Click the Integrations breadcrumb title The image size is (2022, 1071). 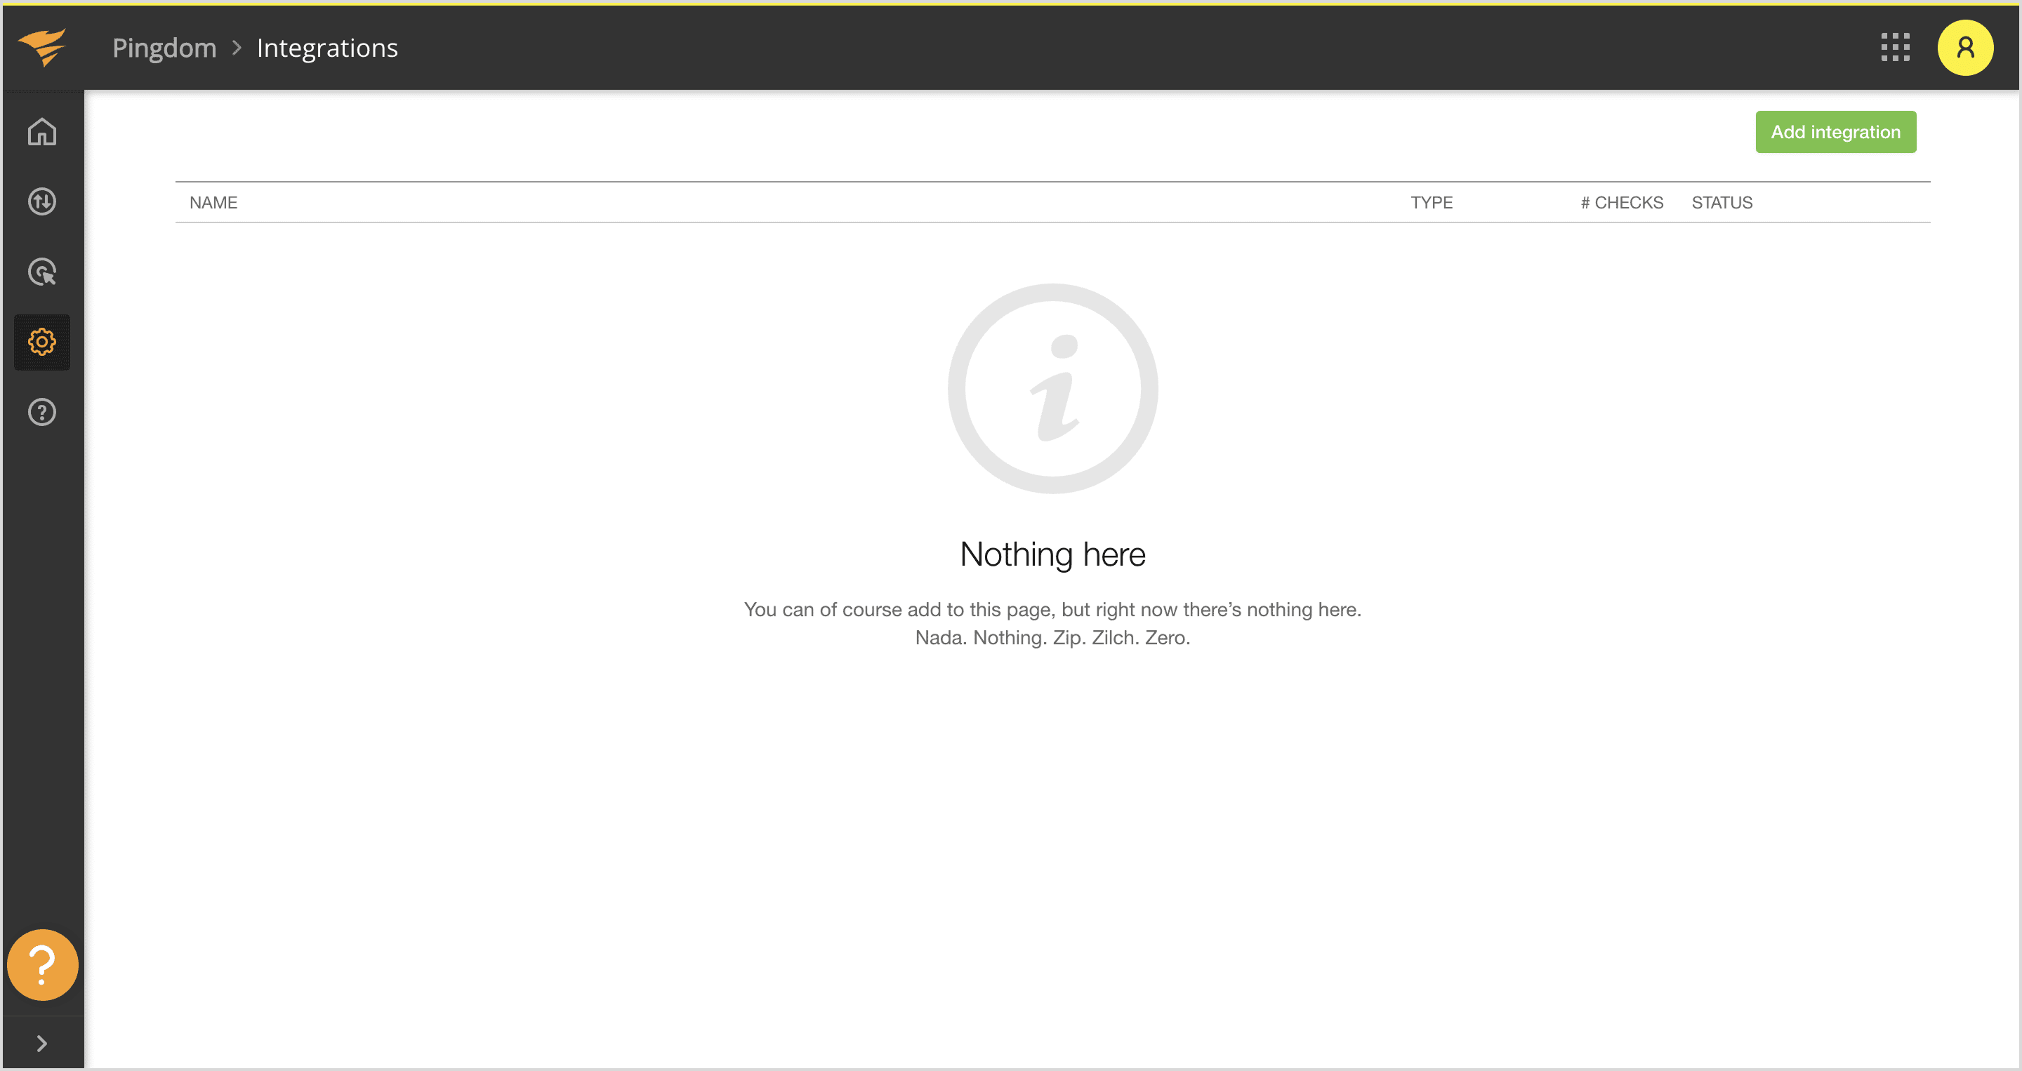coord(327,48)
